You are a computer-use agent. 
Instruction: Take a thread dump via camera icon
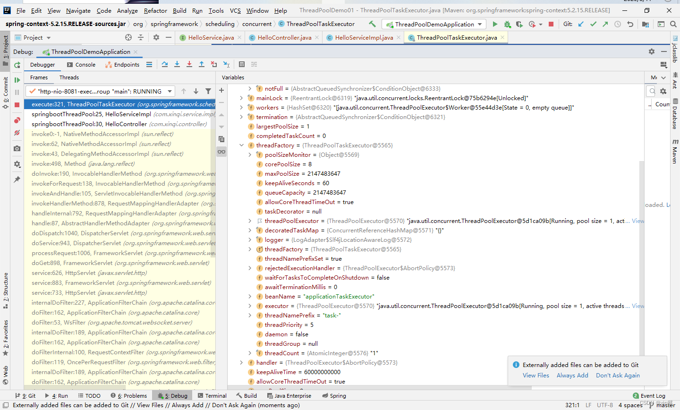click(17, 148)
